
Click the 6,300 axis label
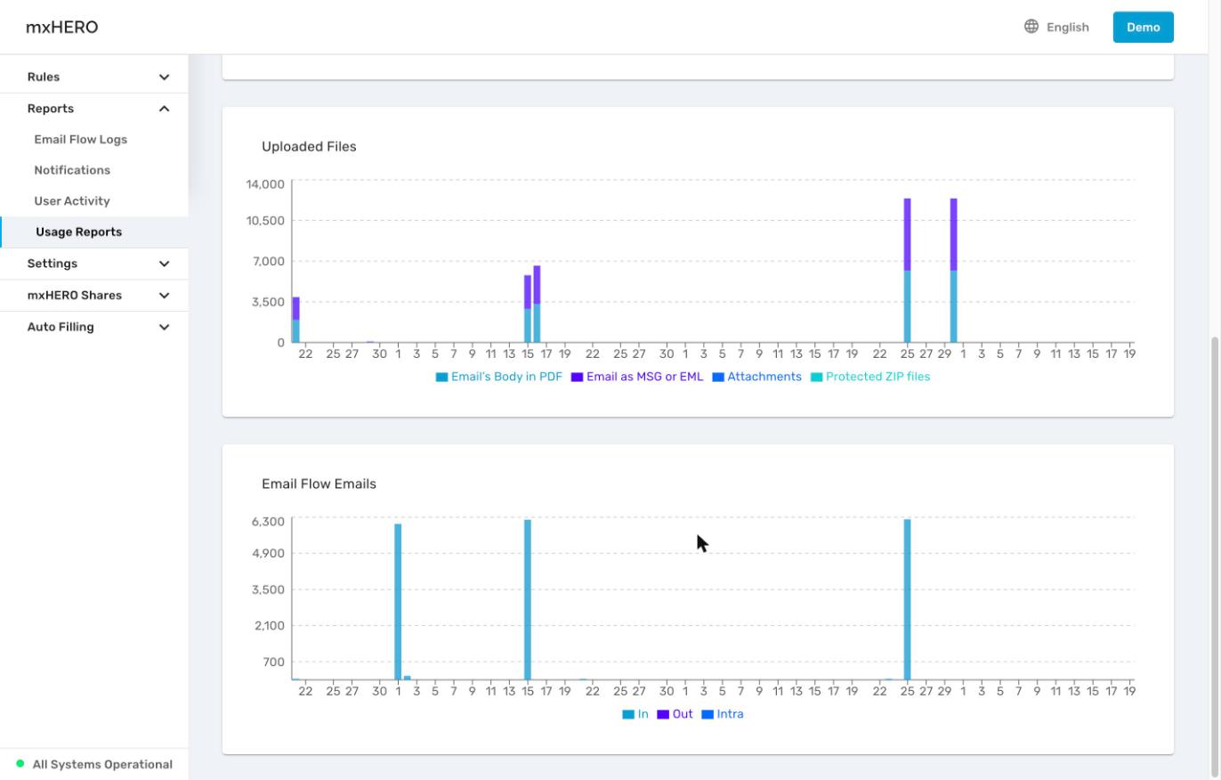268,522
